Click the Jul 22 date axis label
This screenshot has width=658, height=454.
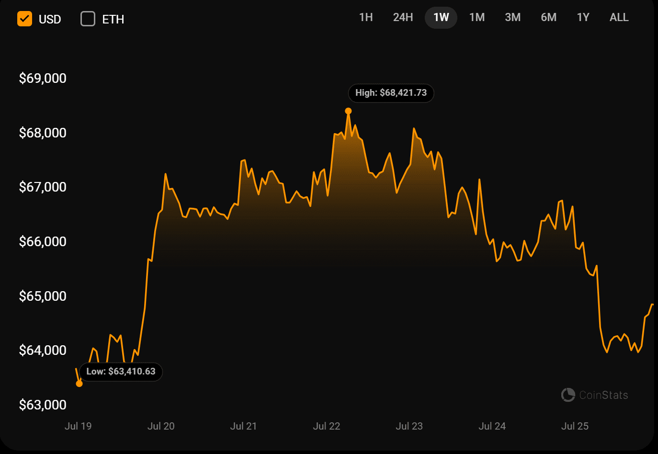(x=326, y=426)
